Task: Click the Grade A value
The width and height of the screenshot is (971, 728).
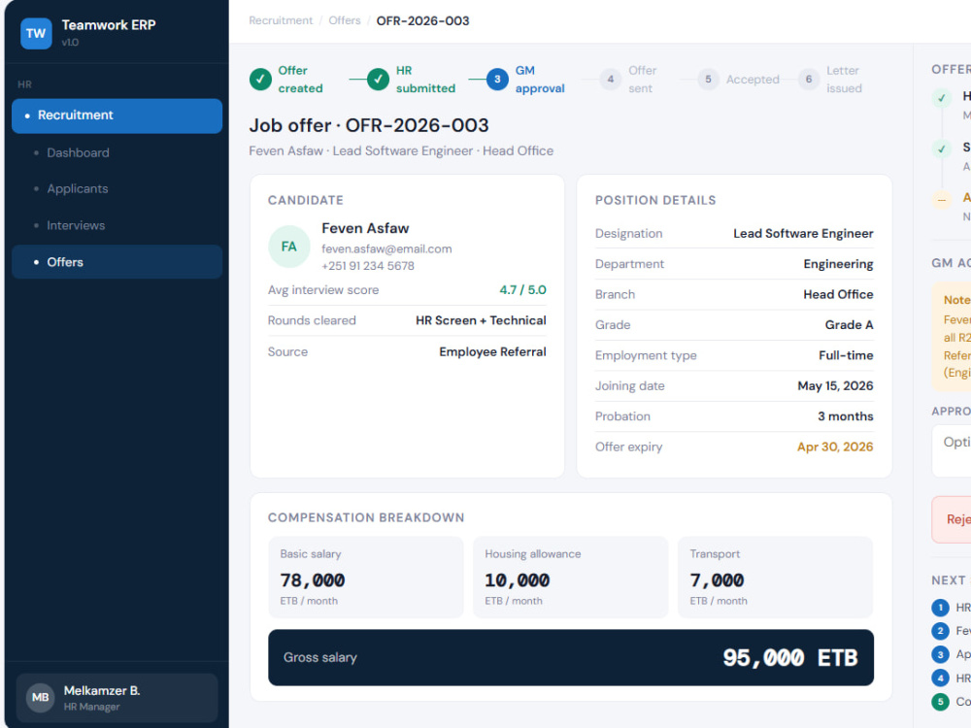Action: tap(849, 324)
